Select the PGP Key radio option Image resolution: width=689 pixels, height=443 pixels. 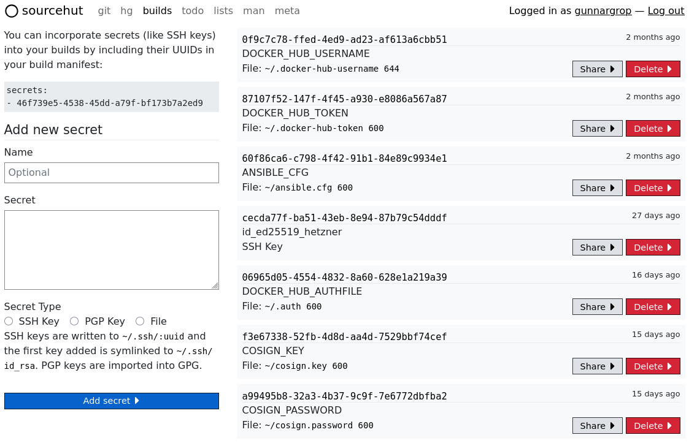tap(74, 321)
